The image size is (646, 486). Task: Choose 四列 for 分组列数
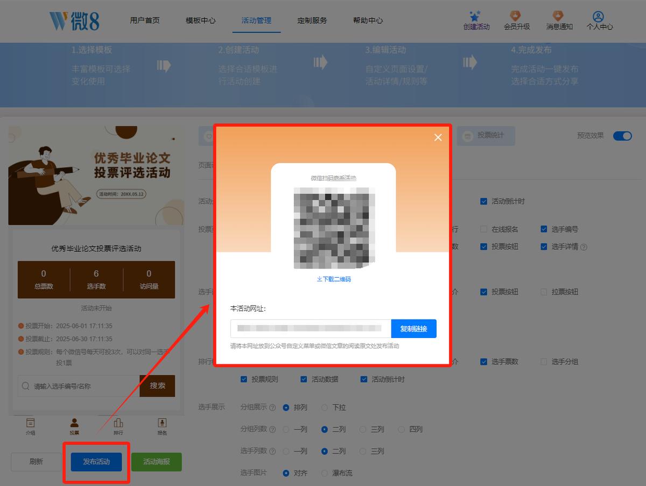click(401, 429)
